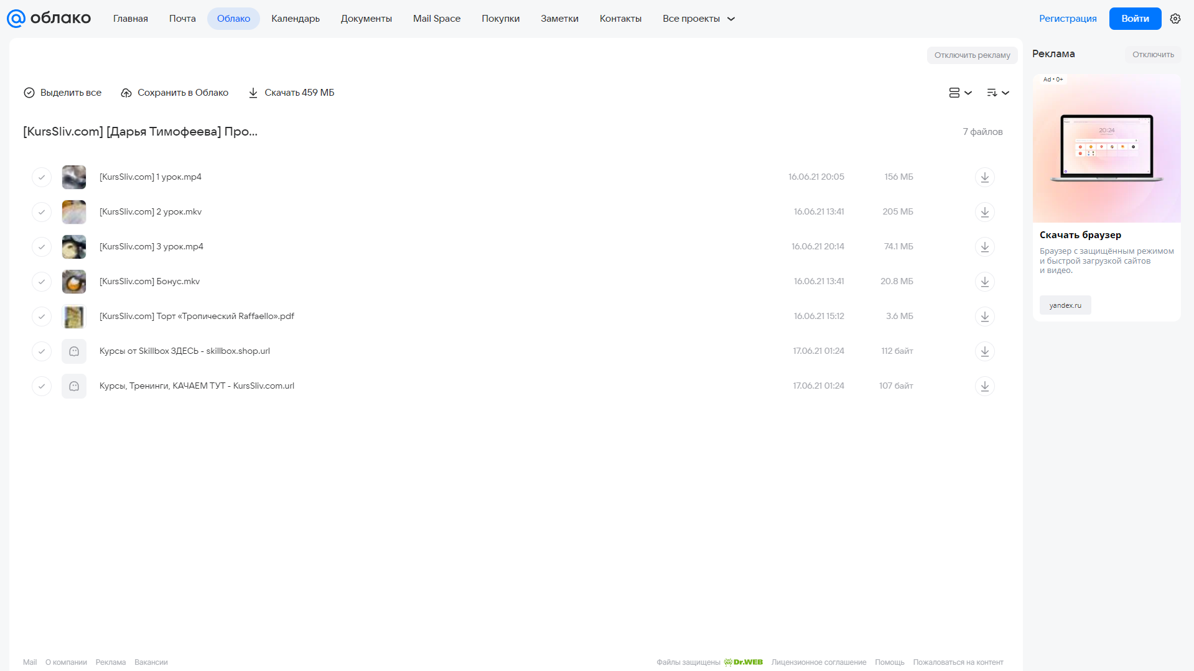Open thumbnail of 2 урок.mkv

[x=74, y=212]
